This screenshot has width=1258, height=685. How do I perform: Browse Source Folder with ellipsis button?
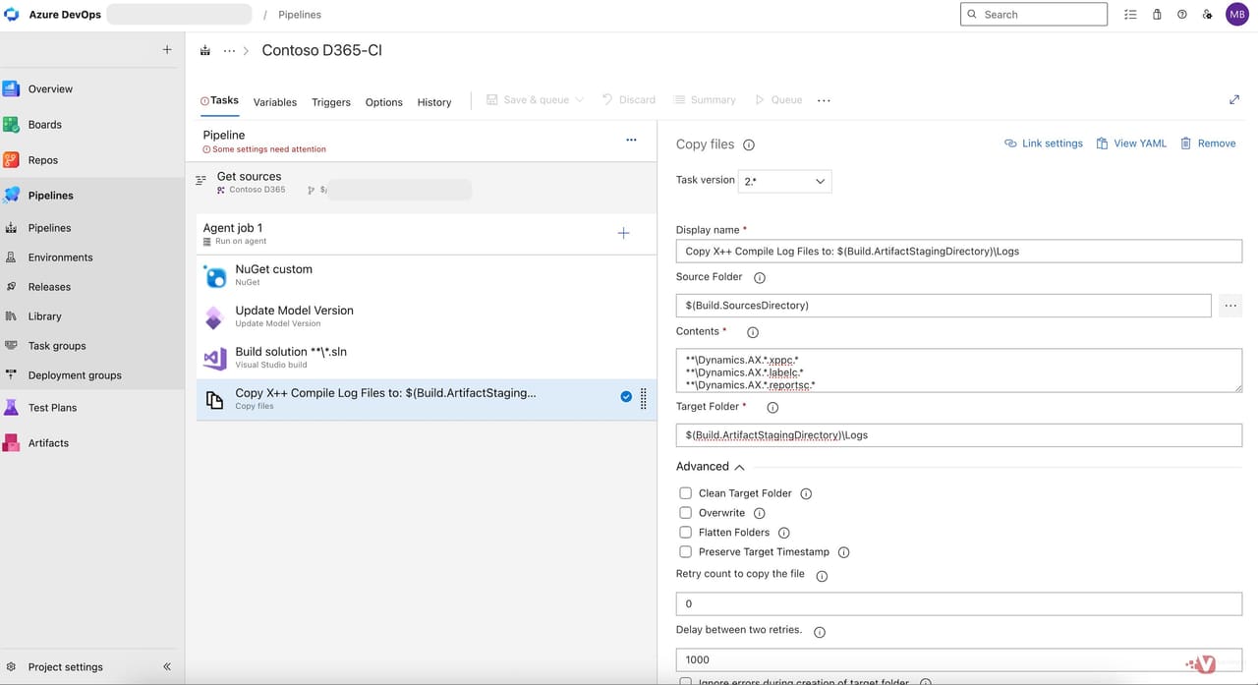pyautogui.click(x=1230, y=306)
